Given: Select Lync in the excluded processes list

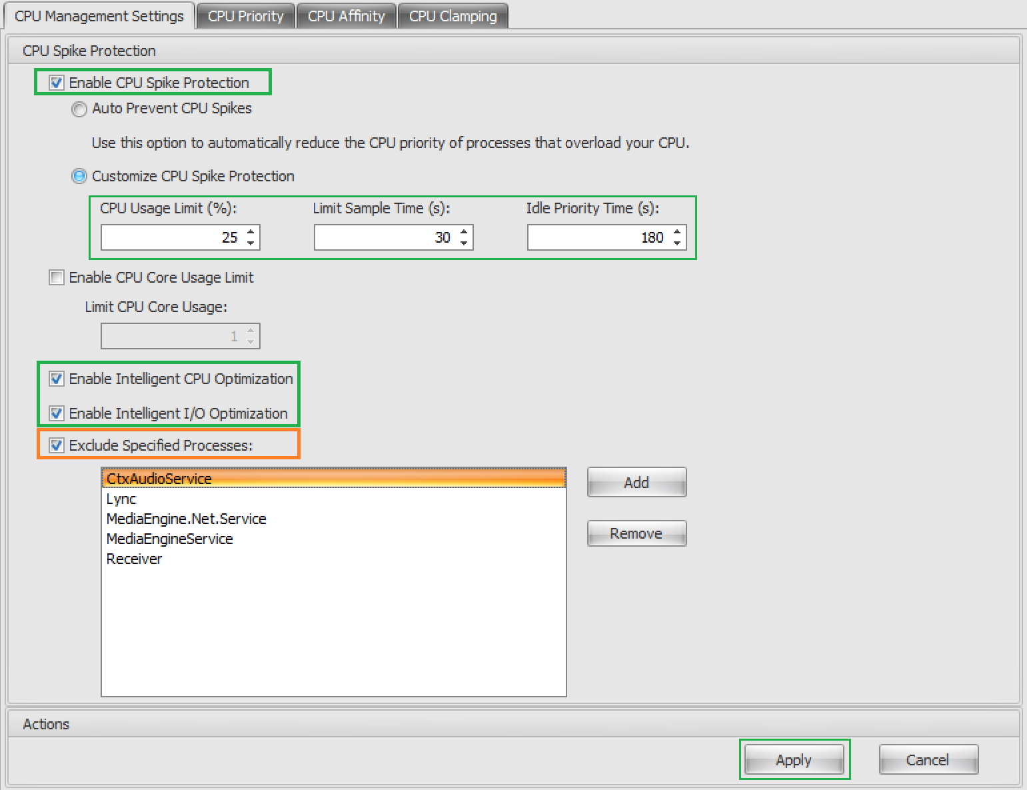Looking at the screenshot, I should click(121, 499).
